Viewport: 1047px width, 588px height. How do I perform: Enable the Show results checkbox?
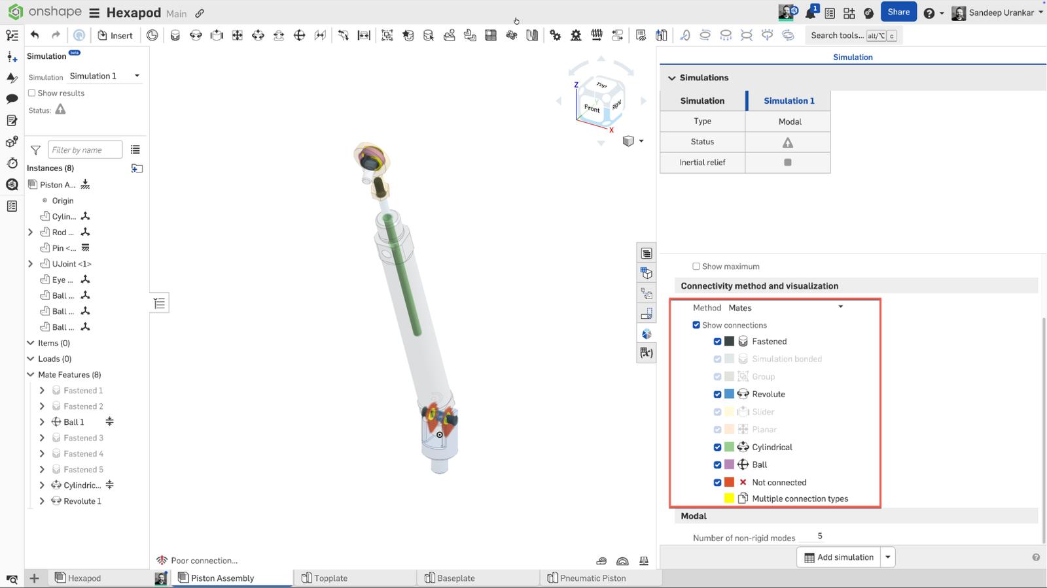[x=31, y=93]
